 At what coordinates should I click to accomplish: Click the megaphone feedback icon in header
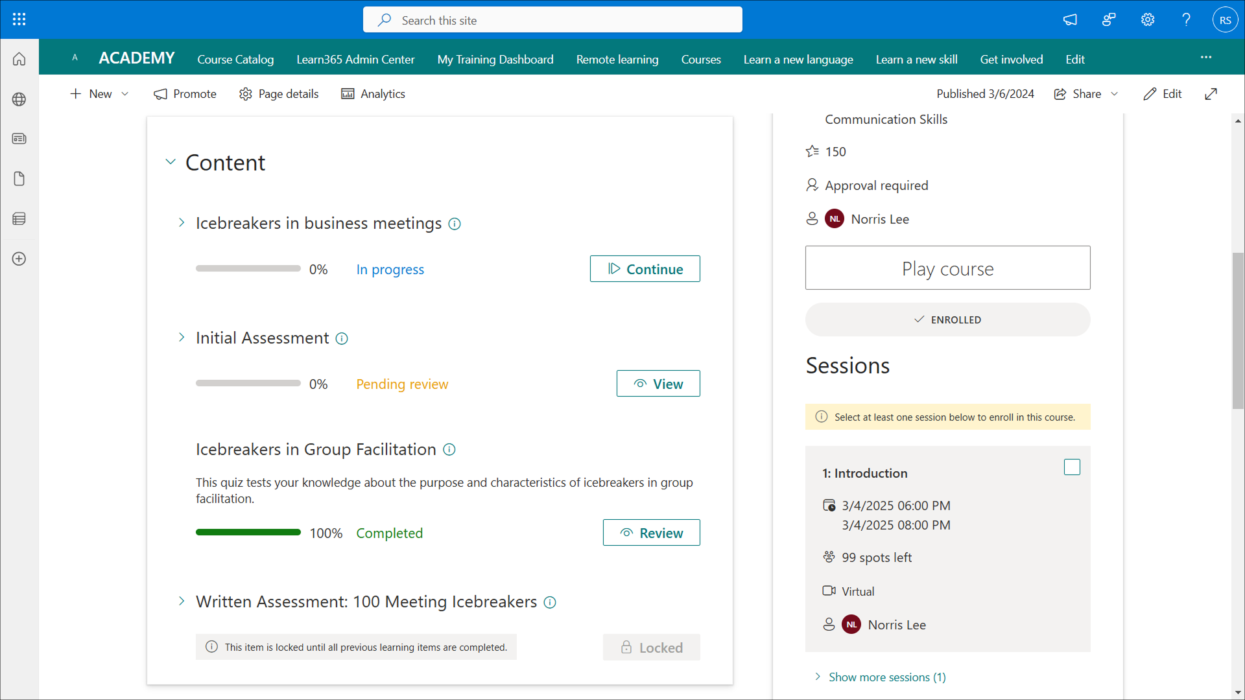click(1070, 19)
